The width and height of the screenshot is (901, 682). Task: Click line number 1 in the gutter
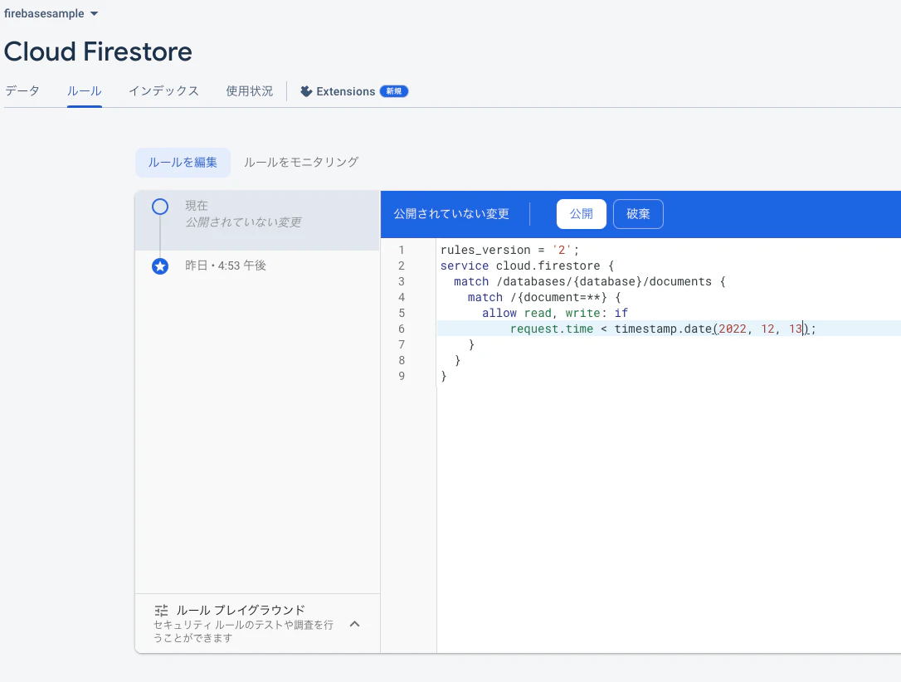coord(402,250)
